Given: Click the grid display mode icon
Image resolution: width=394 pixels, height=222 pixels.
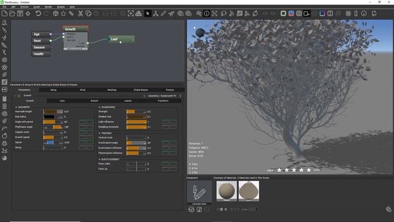Looking at the screenshot, I should (x=299, y=14).
